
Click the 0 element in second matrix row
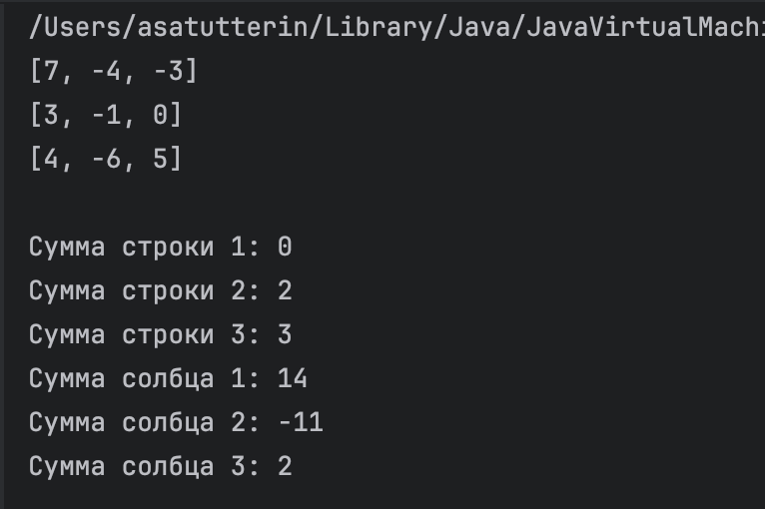(x=160, y=115)
